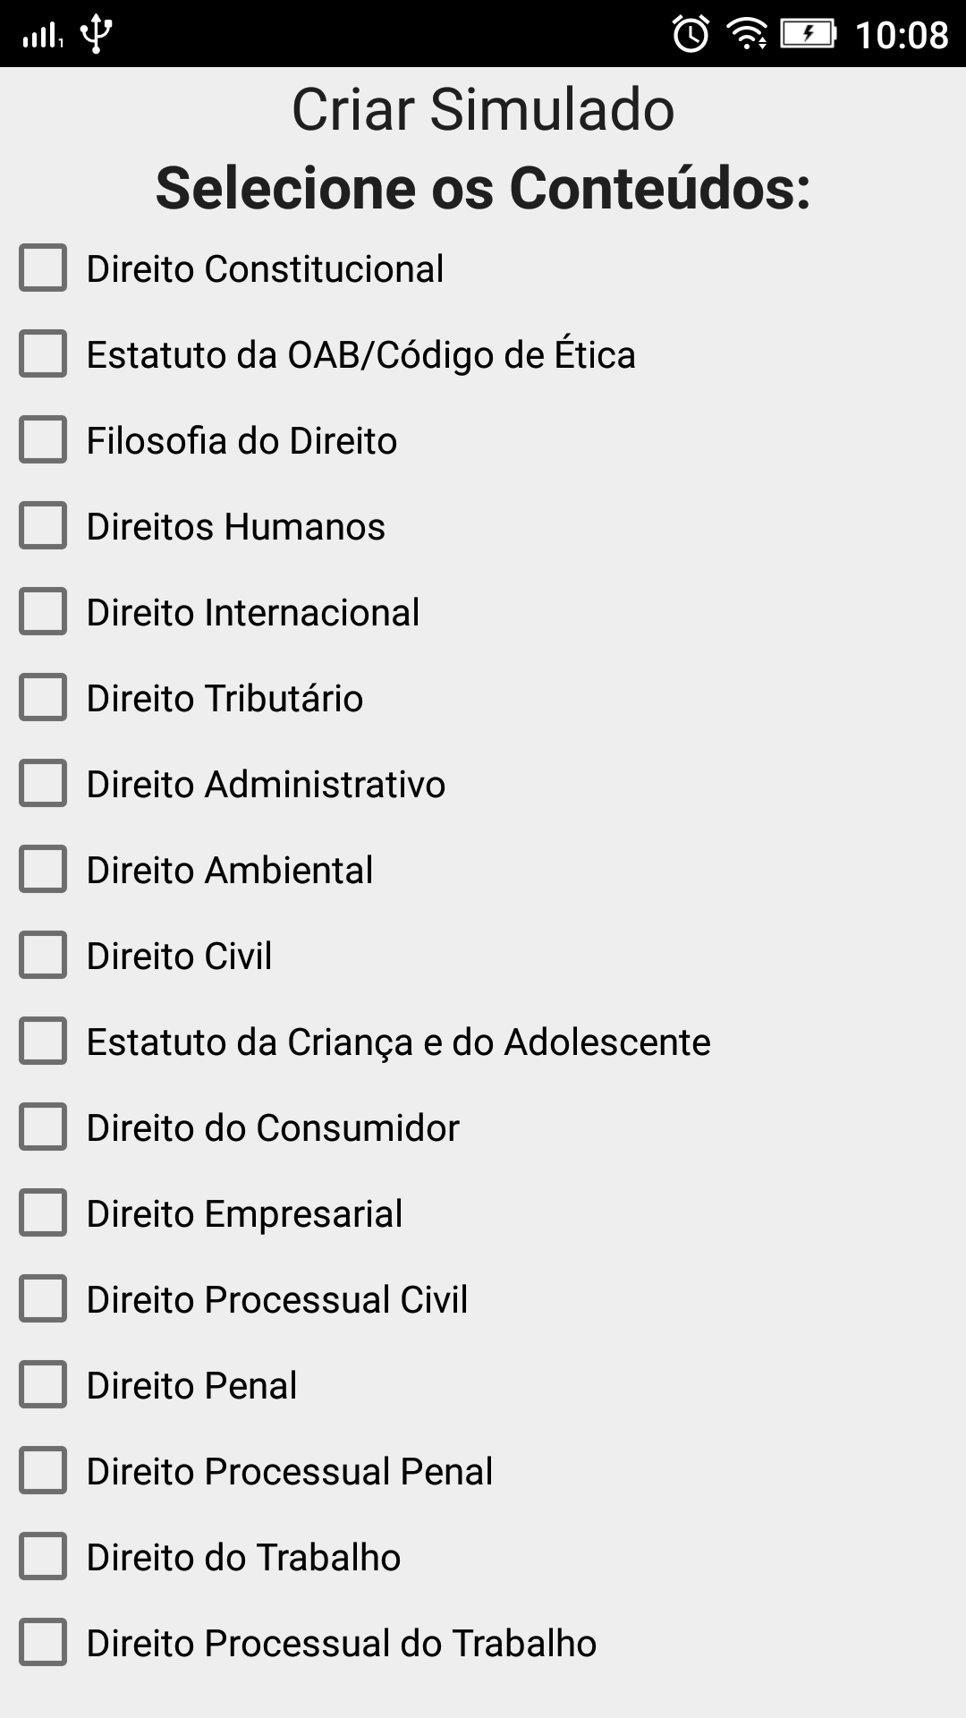Tap the battery charging icon

808,34
